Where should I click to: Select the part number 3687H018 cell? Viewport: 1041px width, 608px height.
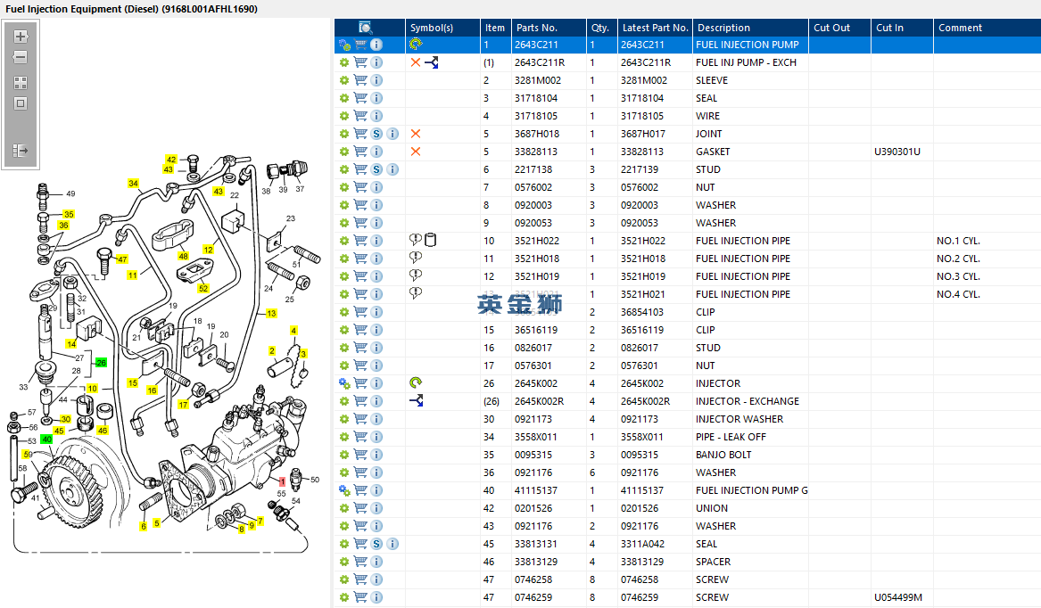[x=537, y=134]
